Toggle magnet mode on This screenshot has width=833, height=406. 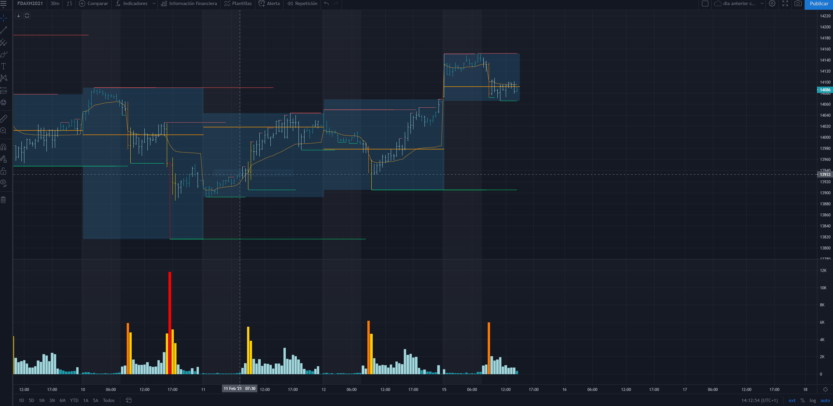(4, 147)
